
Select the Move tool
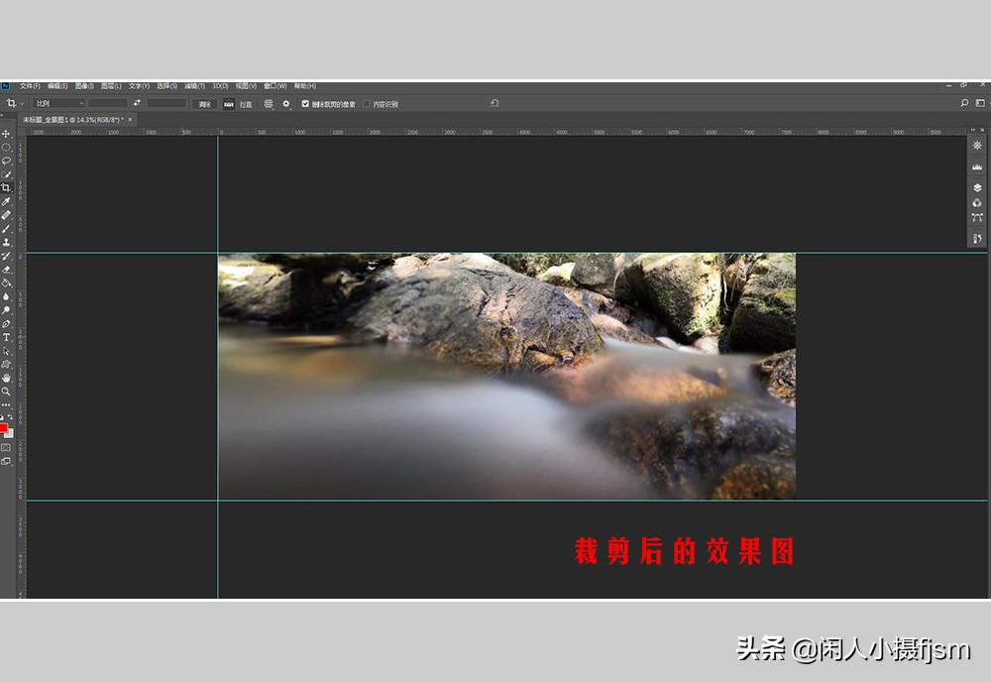click(7, 134)
